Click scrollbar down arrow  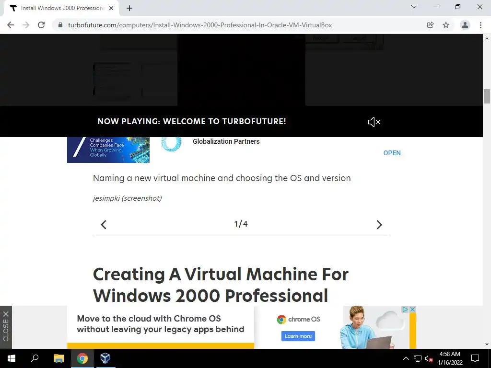487,345
